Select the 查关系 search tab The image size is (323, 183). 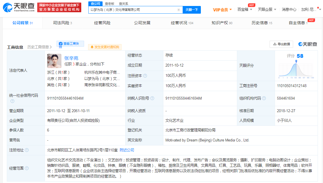click(x=124, y=4)
